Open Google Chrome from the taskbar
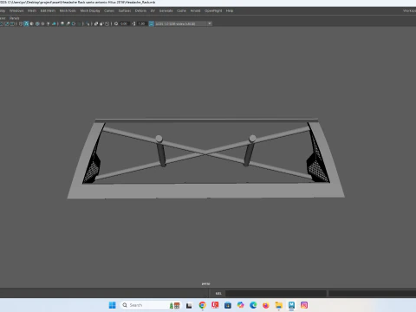The image size is (416, 312). click(x=202, y=305)
